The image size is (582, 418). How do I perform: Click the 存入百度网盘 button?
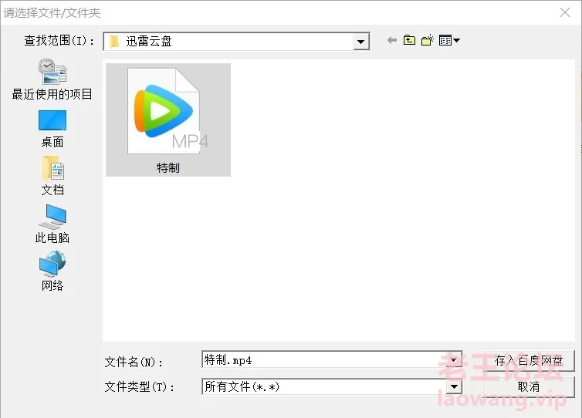click(x=529, y=360)
